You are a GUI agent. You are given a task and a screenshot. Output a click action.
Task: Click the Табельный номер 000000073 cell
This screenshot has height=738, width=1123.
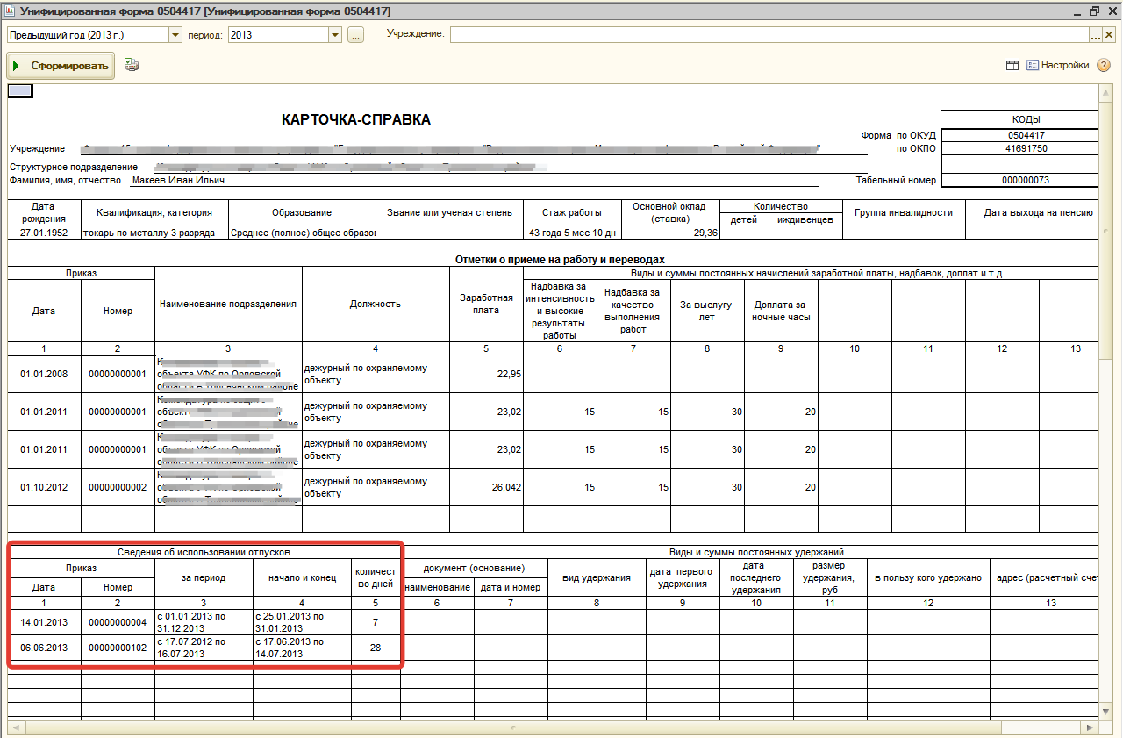tap(1019, 180)
